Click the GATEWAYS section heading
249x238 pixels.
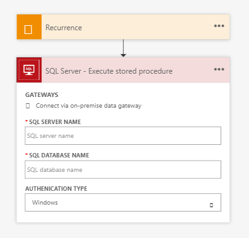42,95
